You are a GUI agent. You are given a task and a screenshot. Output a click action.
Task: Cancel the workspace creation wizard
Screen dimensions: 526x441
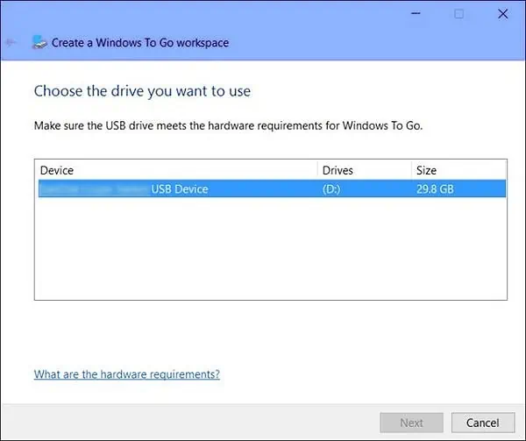(483, 423)
